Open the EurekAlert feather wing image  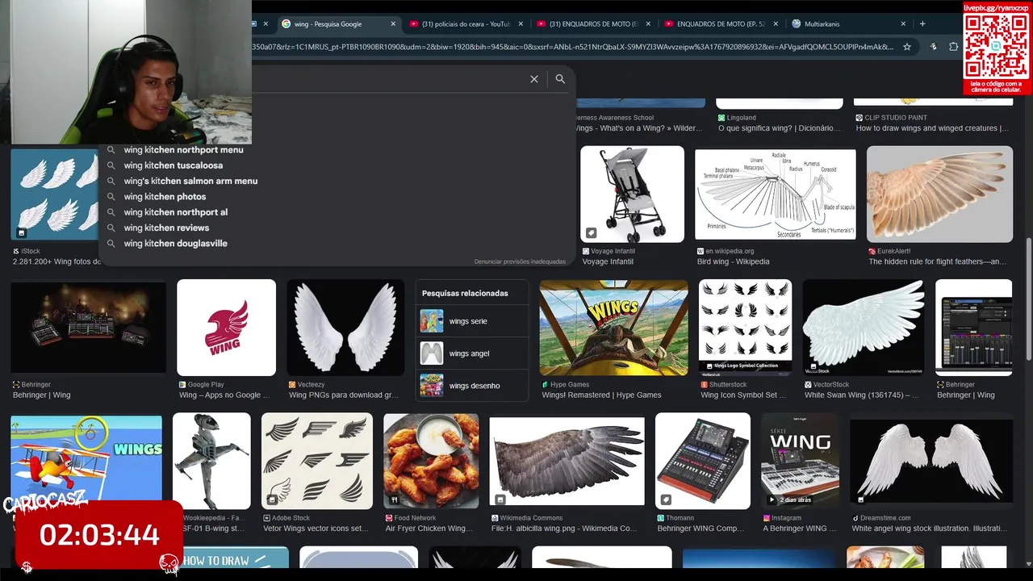939,194
